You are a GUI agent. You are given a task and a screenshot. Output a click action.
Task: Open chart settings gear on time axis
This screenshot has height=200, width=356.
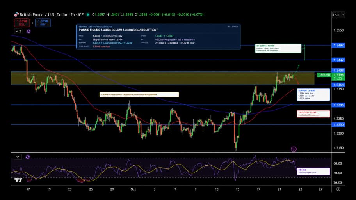click(338, 189)
